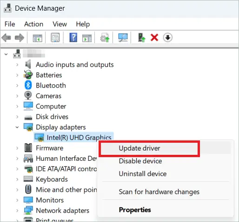
Task: Expand the Human Interface Devices chevron
Action: pyautogui.click(x=17, y=159)
